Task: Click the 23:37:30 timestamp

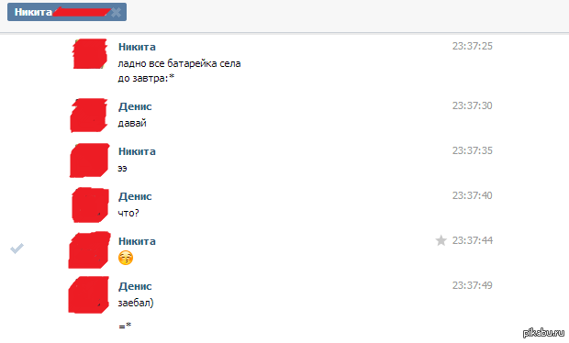Action: point(472,105)
